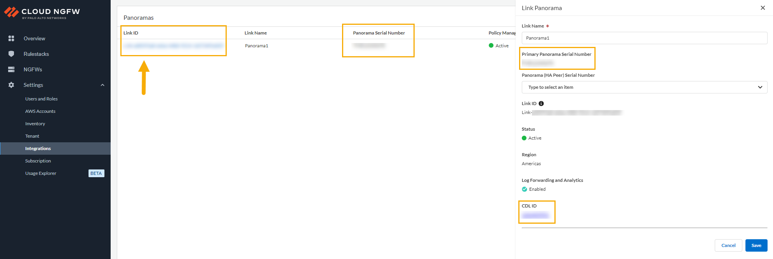Go to Rulestacks
The image size is (773, 259).
coord(36,54)
